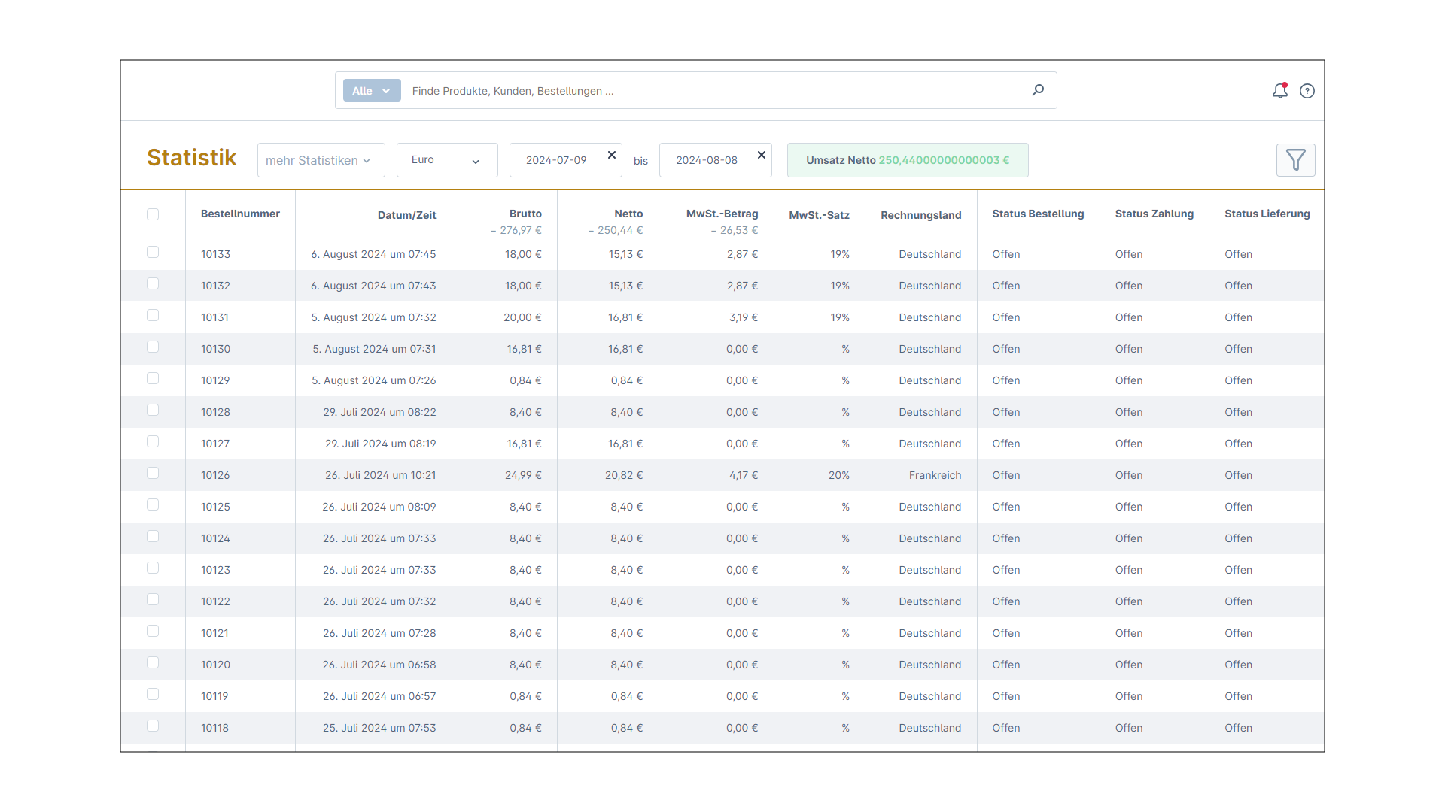Sort by Datum/Zeit column header

[406, 215]
